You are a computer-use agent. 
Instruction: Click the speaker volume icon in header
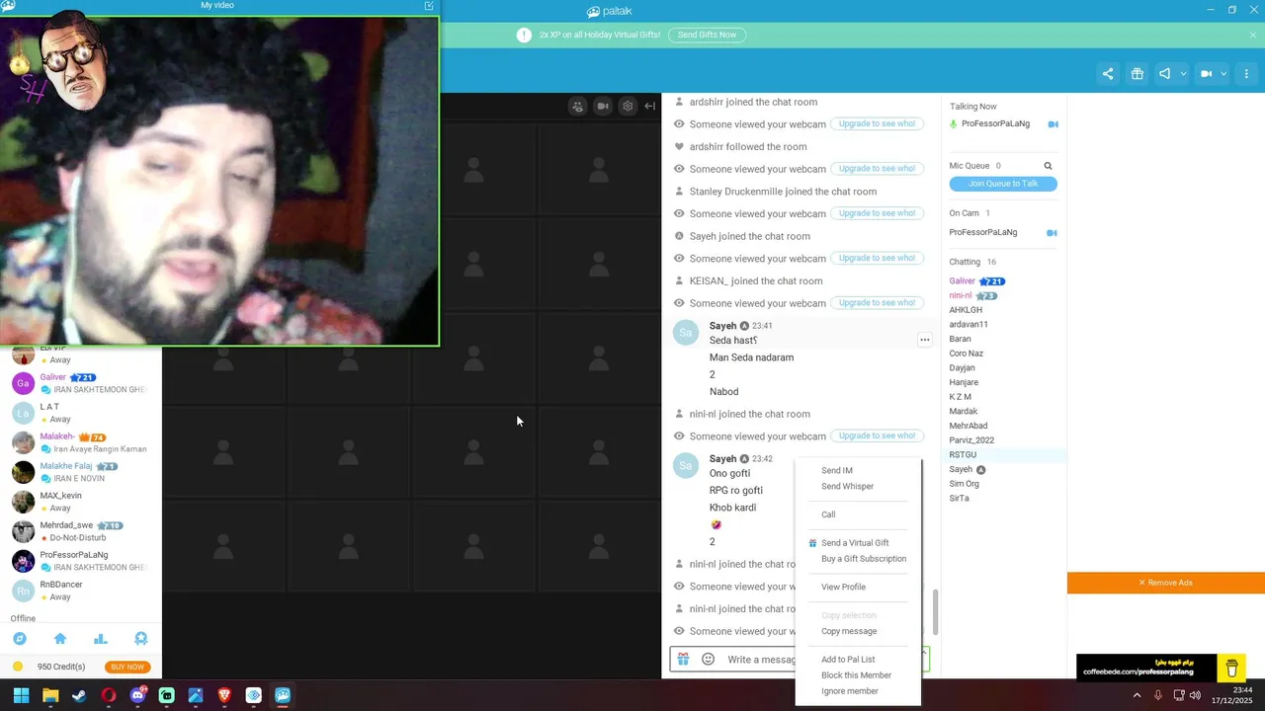(1165, 74)
